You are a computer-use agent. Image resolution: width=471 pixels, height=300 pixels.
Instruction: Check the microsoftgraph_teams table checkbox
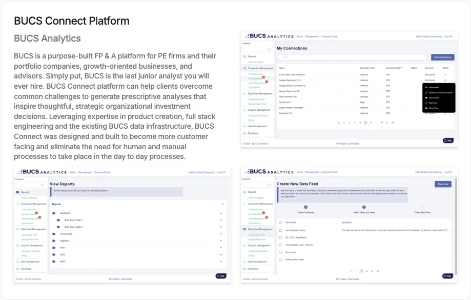pyautogui.click(x=280, y=230)
